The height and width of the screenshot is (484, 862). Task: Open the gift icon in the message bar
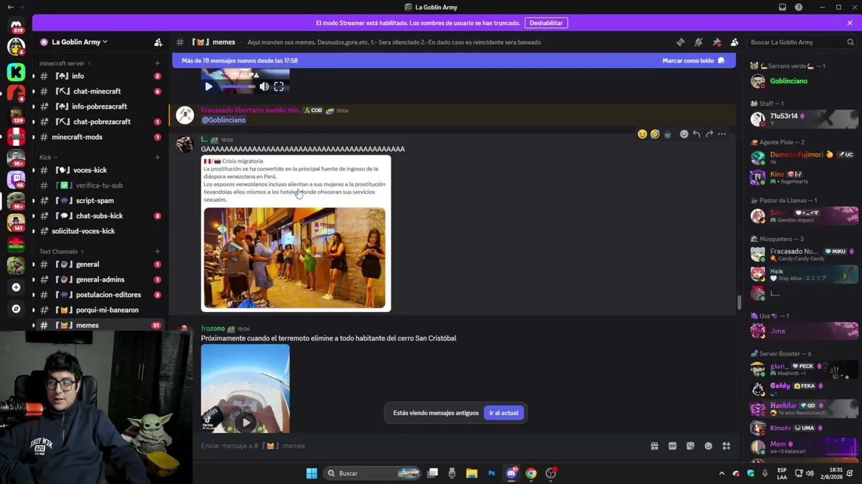[654, 446]
